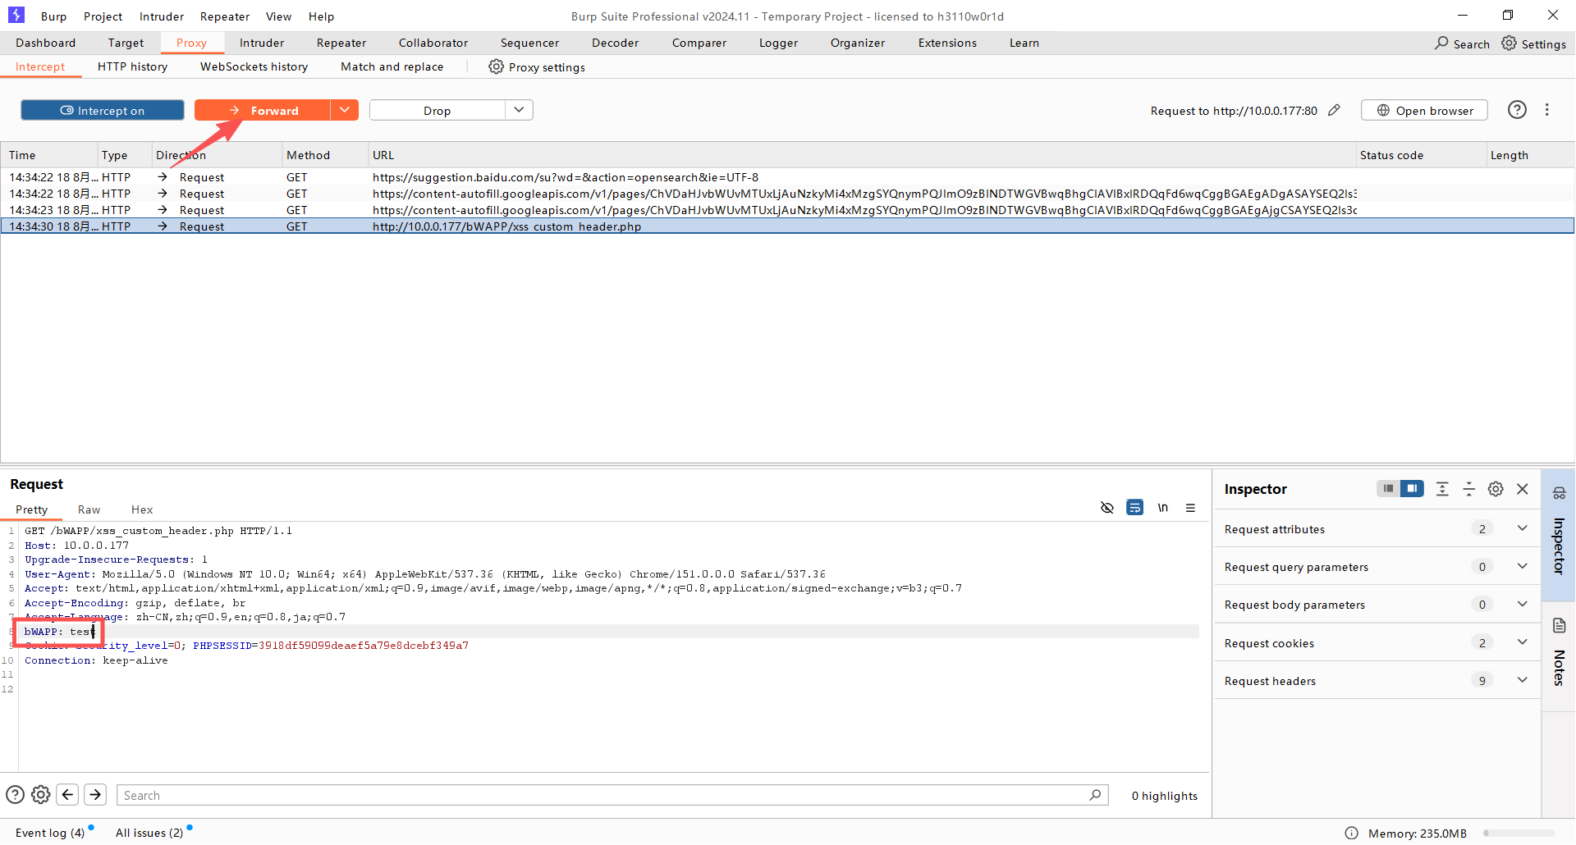Image resolution: width=1576 pixels, height=845 pixels.
Task: Open the View menu
Action: pos(278,16)
